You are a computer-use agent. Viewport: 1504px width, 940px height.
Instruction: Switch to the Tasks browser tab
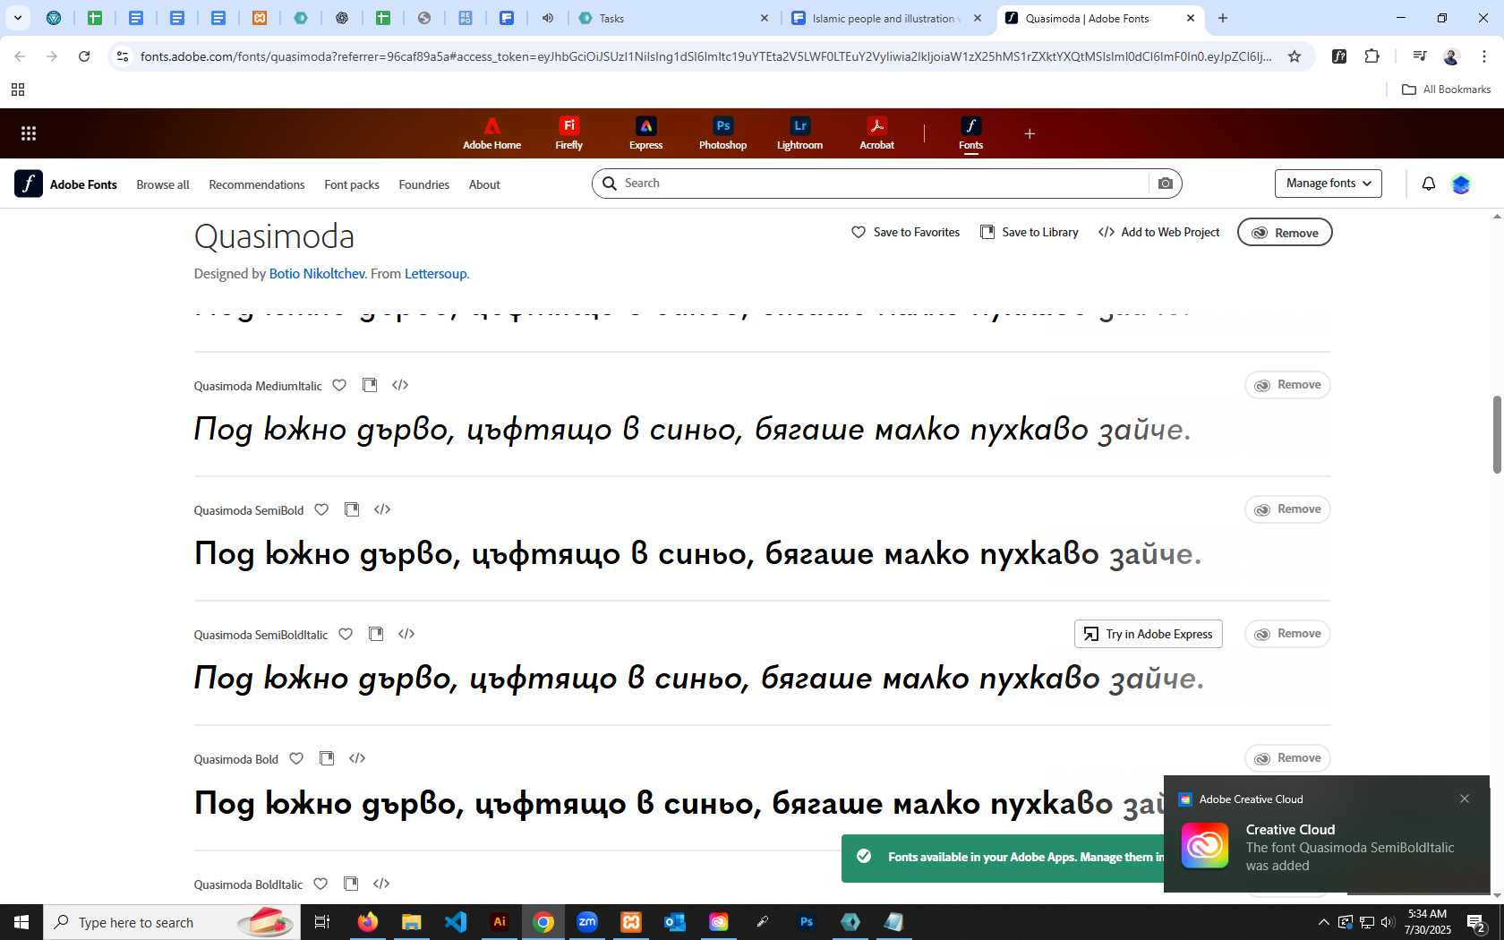coord(673,18)
